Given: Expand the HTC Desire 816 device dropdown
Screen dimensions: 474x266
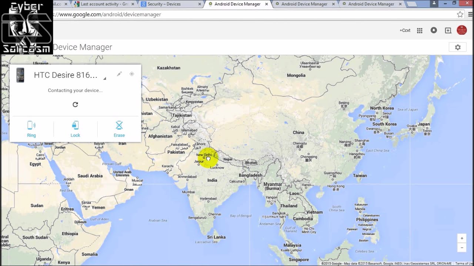Looking at the screenshot, I should point(104,78).
